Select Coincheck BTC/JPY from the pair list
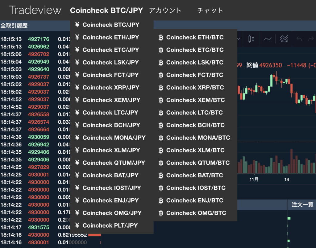The height and width of the screenshot is (248, 316). coord(111,25)
